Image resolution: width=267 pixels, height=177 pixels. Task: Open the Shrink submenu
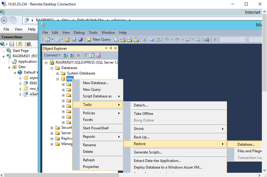(x=175, y=129)
